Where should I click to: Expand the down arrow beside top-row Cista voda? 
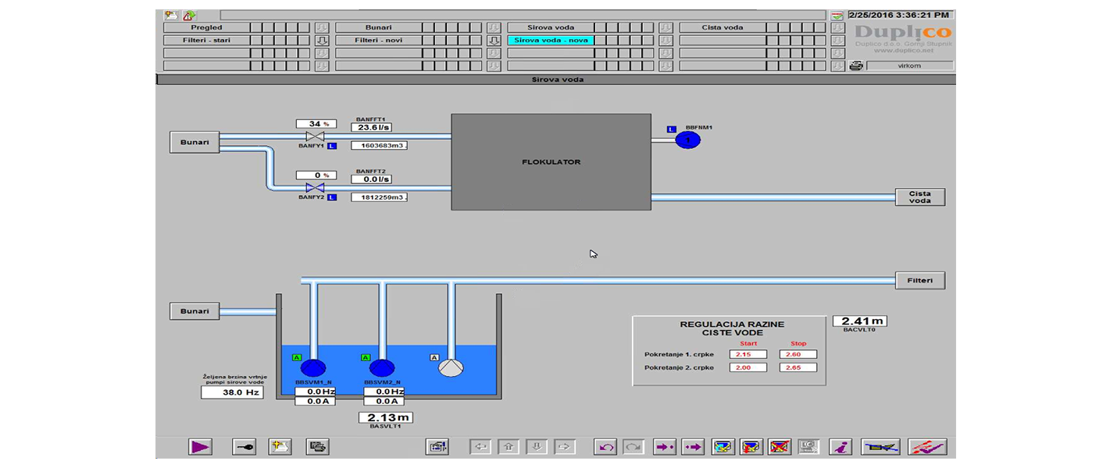tap(838, 27)
